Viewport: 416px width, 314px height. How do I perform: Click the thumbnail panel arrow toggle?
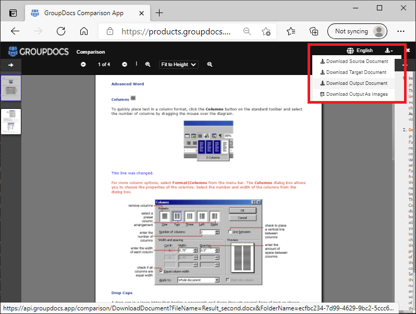coord(10,65)
